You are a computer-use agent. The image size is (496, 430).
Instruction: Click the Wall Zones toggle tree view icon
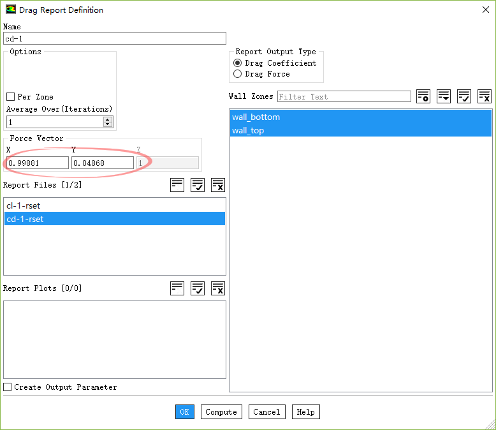423,96
